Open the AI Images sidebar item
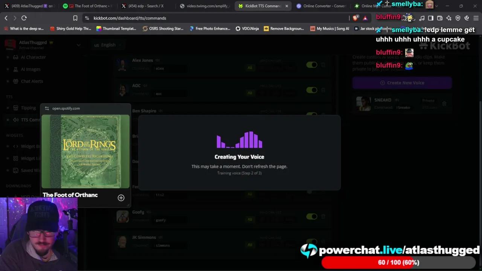Viewport: 482px width, 271px height. (27, 69)
